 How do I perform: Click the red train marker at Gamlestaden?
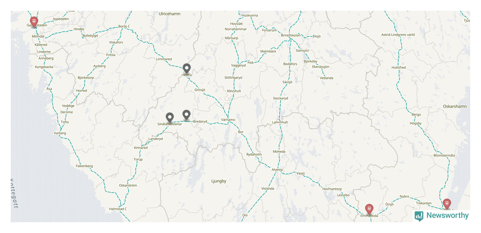pyautogui.click(x=34, y=21)
